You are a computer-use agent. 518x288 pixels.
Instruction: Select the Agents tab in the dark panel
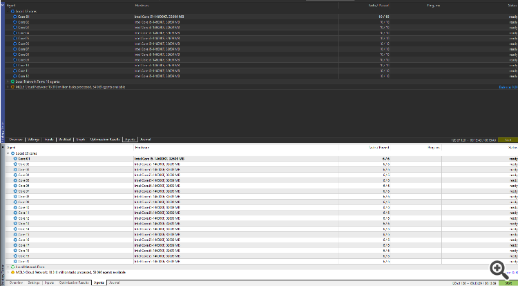(x=130, y=140)
